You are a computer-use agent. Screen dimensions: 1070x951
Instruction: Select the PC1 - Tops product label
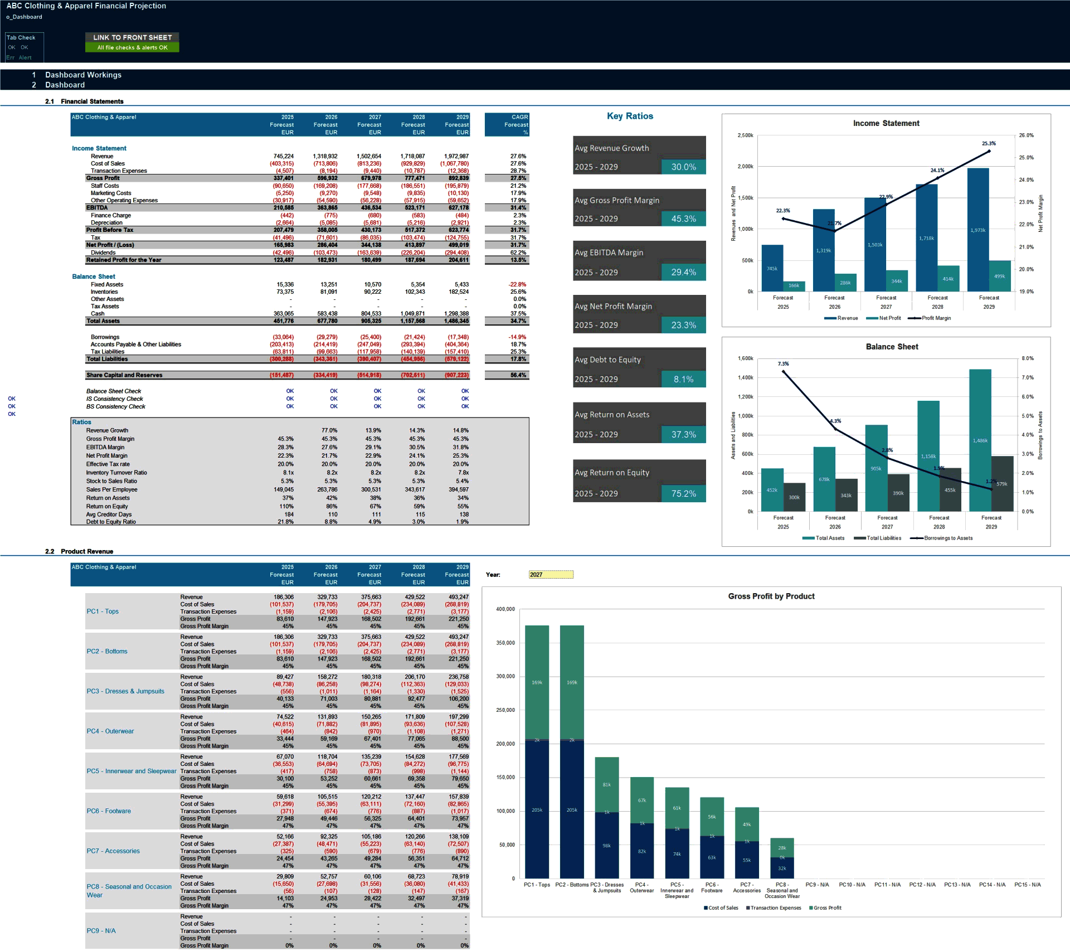(x=103, y=612)
